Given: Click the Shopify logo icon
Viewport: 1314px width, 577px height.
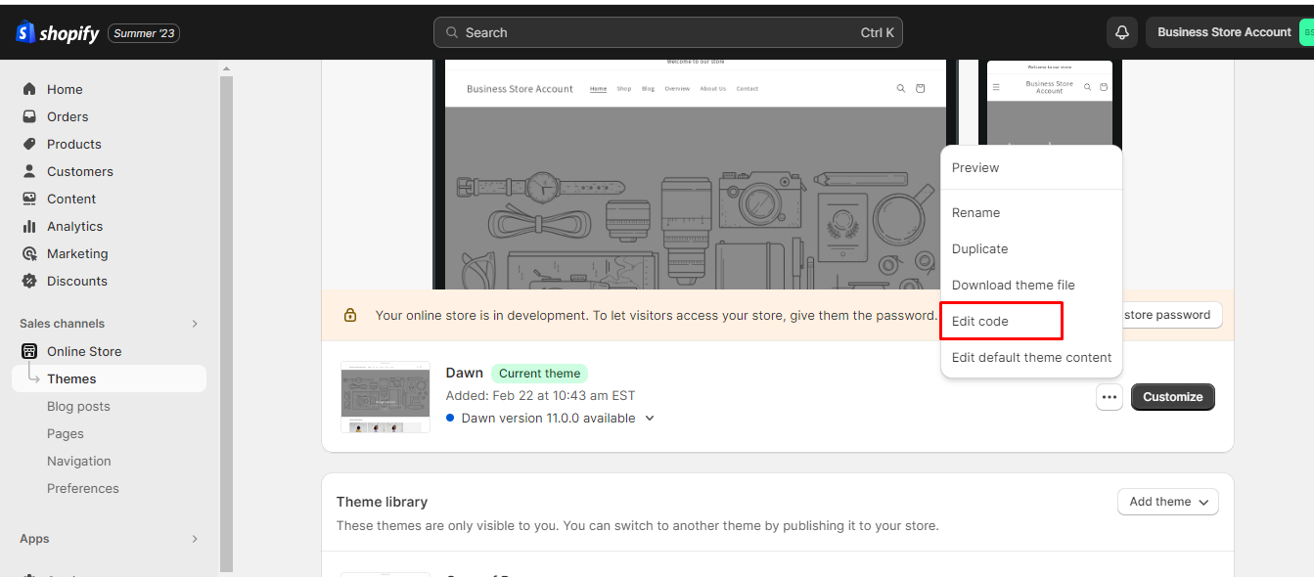Looking at the screenshot, I should (25, 32).
